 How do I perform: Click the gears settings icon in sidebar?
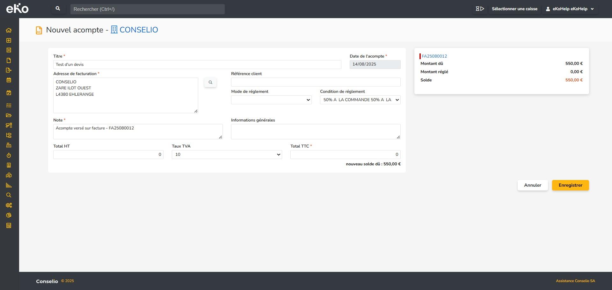point(9,205)
